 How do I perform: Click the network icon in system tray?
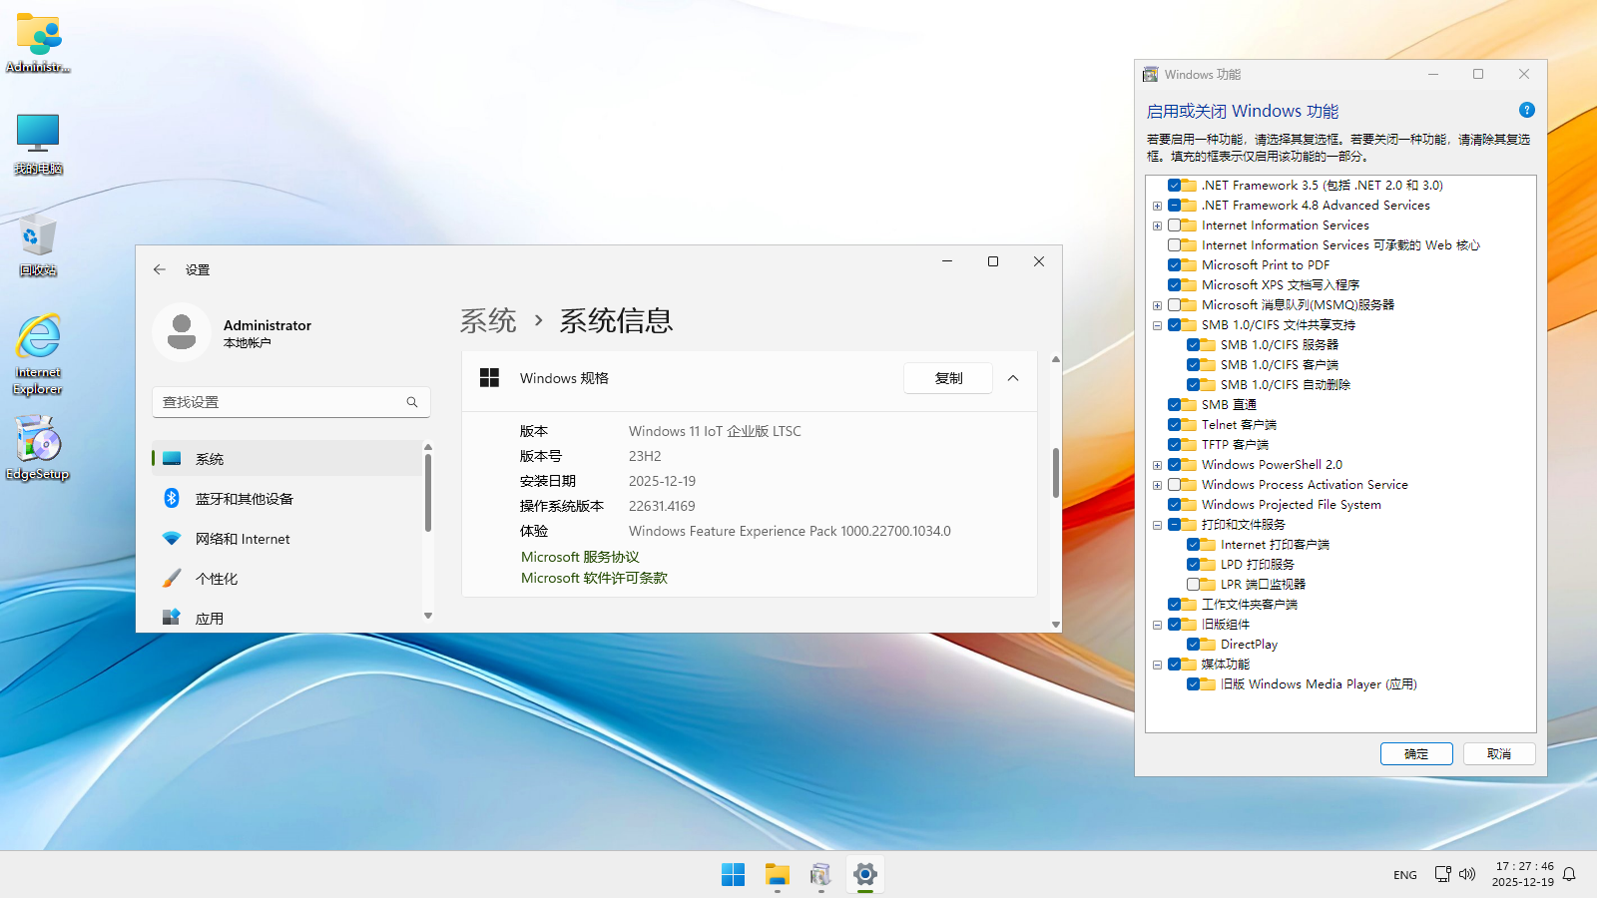(x=1443, y=874)
